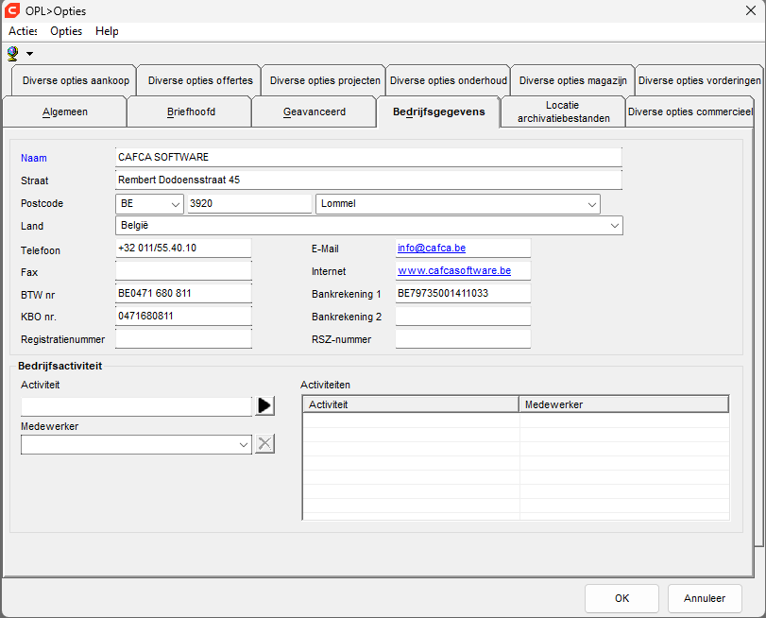Open the Opties menu
Screen dimensions: 766x618
click(66, 31)
